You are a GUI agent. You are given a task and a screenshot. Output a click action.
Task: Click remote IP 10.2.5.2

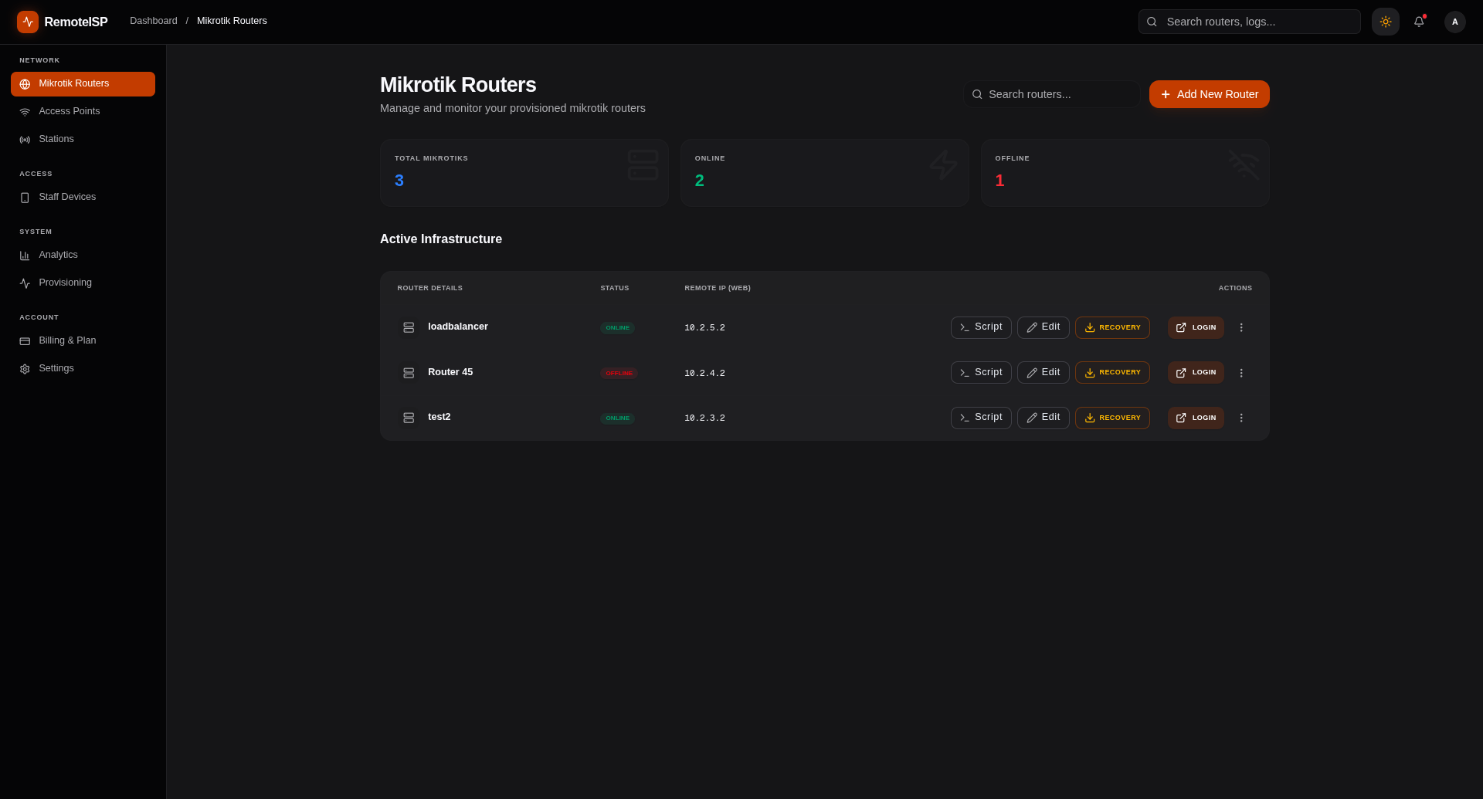pos(704,328)
